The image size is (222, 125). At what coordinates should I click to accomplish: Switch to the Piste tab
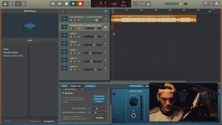[64, 86]
